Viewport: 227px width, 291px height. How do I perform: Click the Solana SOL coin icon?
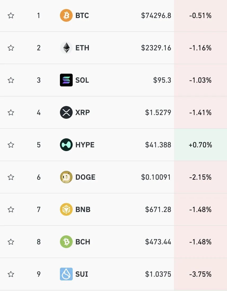pos(66,80)
